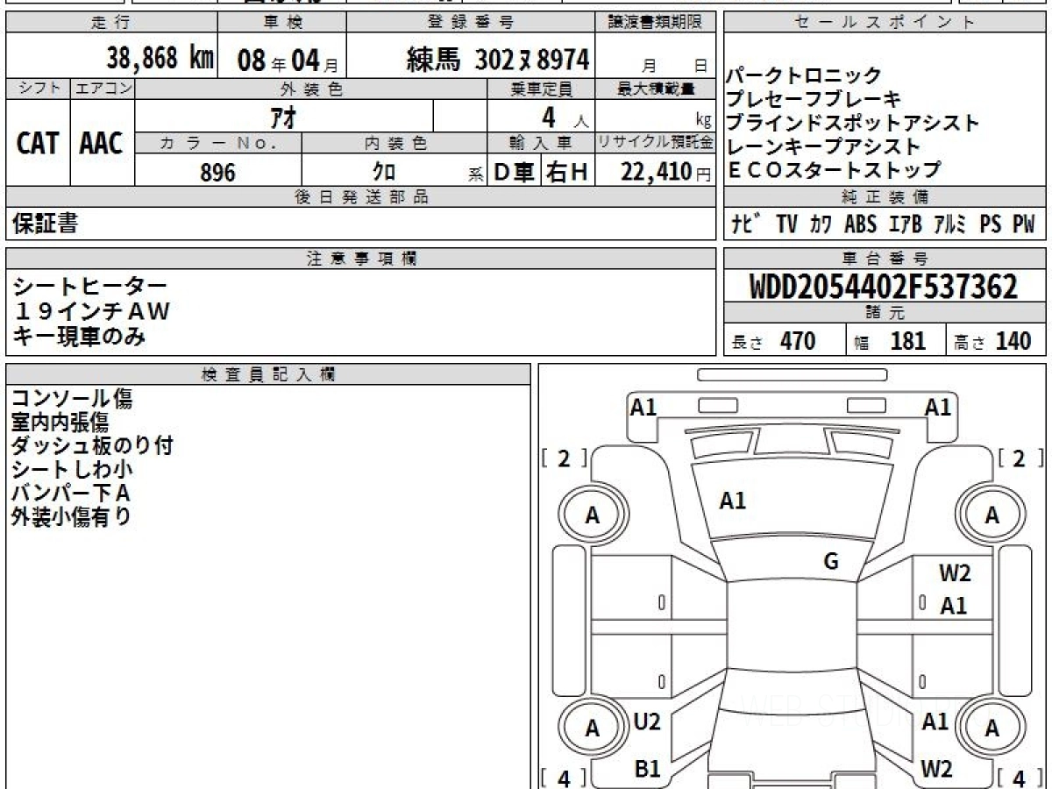Screen dimensions: 1052x789
Task: Click the AAC air conditioner value
Action: click(x=102, y=143)
